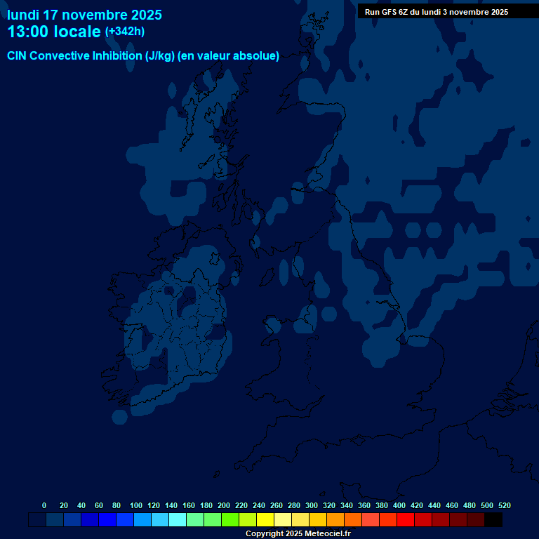Pick the cyan legend swatch below 140
This screenshot has height=539, width=539.
coord(178,520)
